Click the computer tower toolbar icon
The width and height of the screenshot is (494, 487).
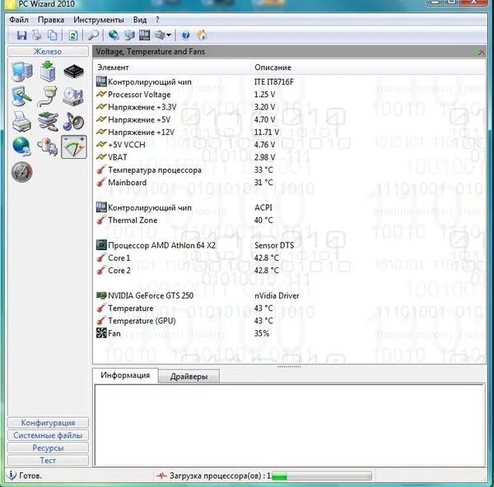click(129, 35)
